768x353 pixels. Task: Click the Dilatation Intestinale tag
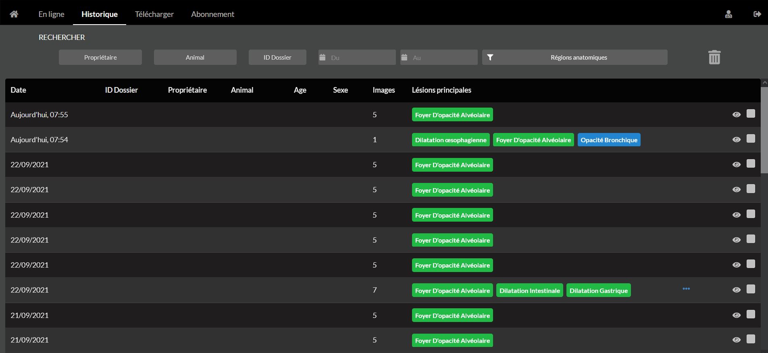[530, 291]
